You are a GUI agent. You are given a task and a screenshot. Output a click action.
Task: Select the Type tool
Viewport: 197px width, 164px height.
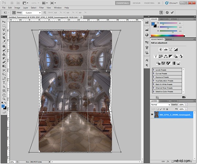[x=4, y=82]
